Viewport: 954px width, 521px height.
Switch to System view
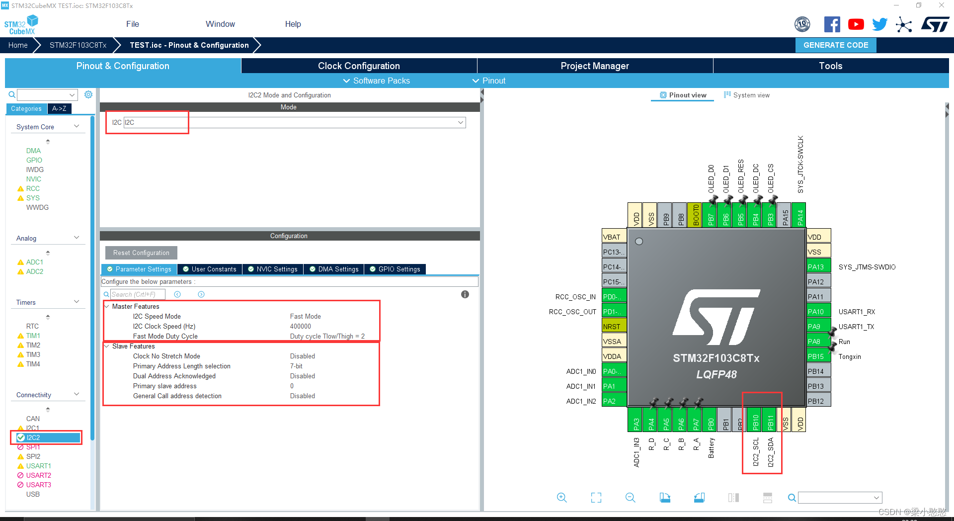click(747, 95)
